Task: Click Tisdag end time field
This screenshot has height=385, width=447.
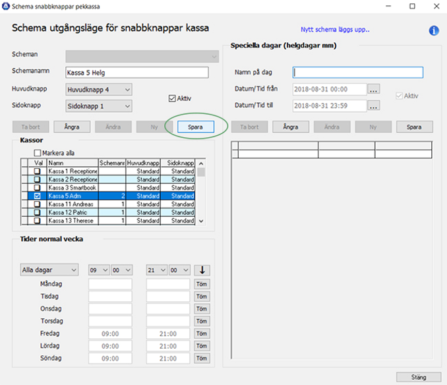Action: [x=168, y=297]
